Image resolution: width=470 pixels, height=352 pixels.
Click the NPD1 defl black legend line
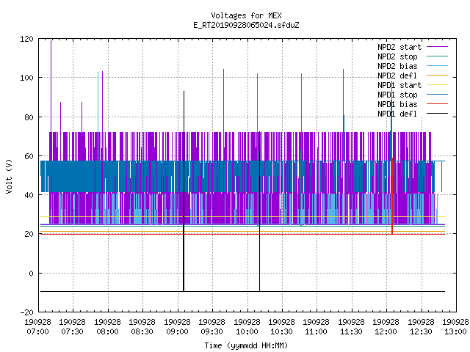coord(437,114)
